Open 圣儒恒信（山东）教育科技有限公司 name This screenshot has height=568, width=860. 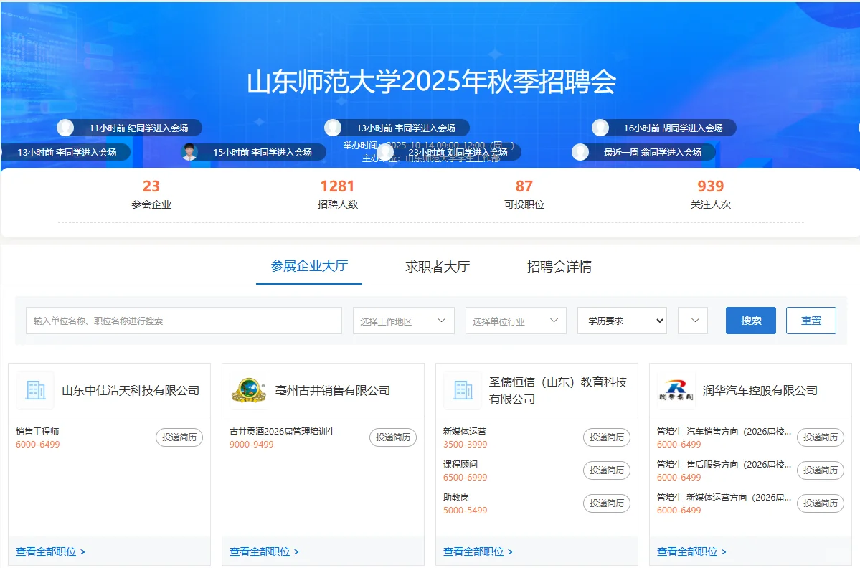(x=558, y=390)
